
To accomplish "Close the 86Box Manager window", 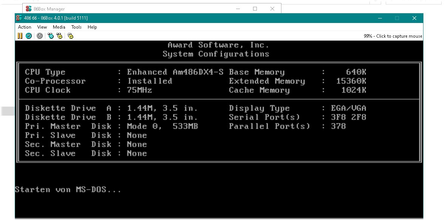I will [x=272, y=9].
